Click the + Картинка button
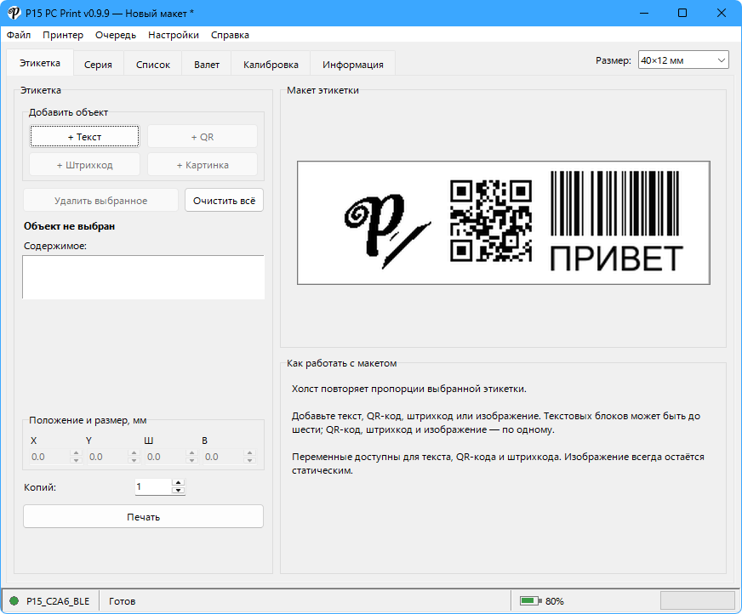This screenshot has height=614, width=742. [x=203, y=165]
